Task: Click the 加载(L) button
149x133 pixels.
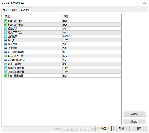Action: 134,114
